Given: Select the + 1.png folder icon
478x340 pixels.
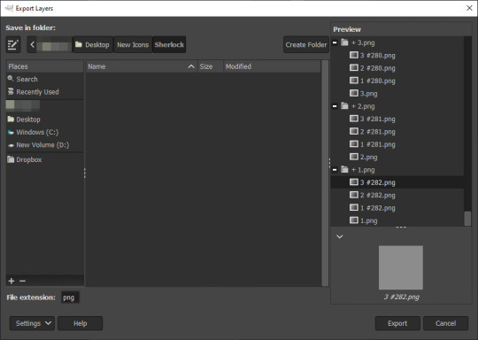Looking at the screenshot, I should pos(344,169).
